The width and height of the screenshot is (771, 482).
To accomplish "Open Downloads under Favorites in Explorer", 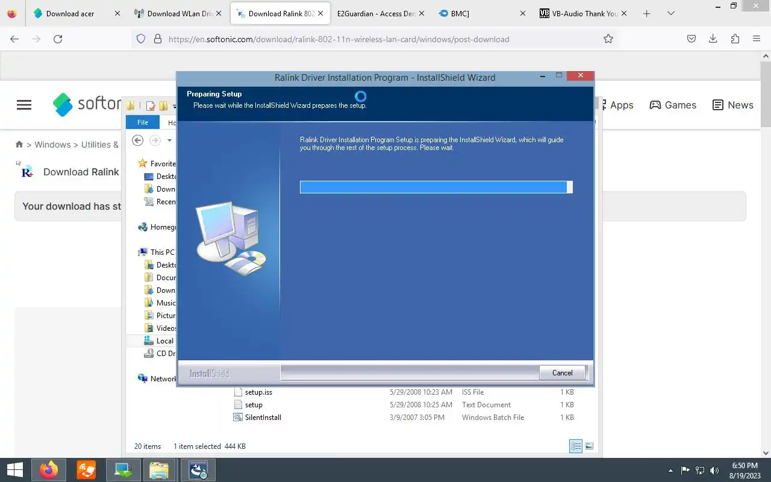I will click(160, 189).
